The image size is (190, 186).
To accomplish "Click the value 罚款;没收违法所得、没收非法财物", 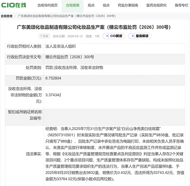I will point(74,67).
